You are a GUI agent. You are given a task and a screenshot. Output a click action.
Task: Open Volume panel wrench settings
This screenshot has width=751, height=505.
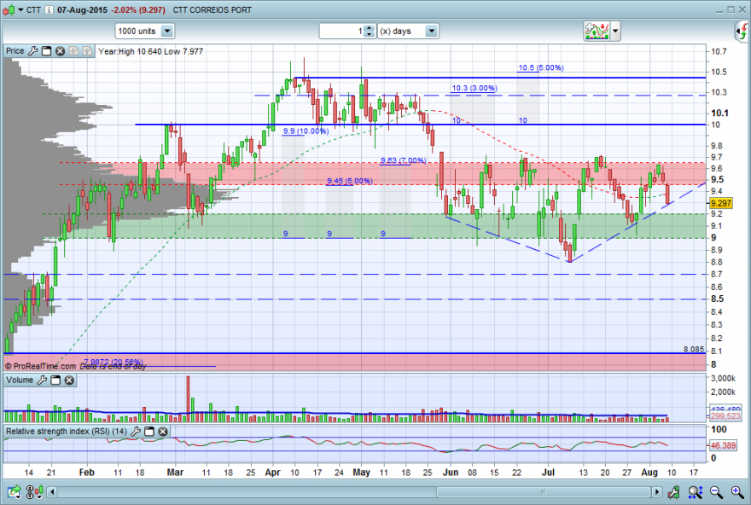pos(42,380)
